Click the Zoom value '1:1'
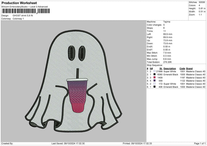The width and height of the screenshot is (207, 146). (200, 15)
